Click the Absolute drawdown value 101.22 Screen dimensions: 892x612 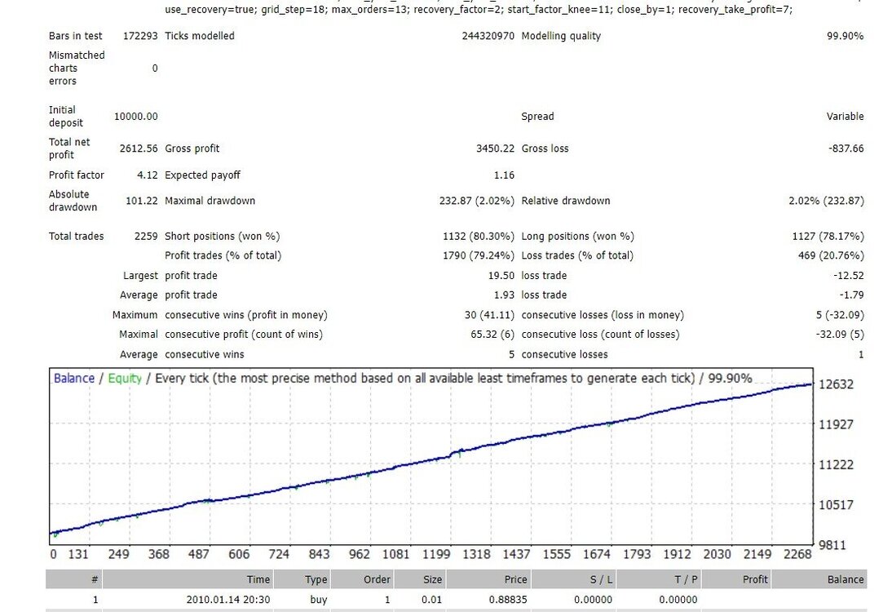point(141,201)
